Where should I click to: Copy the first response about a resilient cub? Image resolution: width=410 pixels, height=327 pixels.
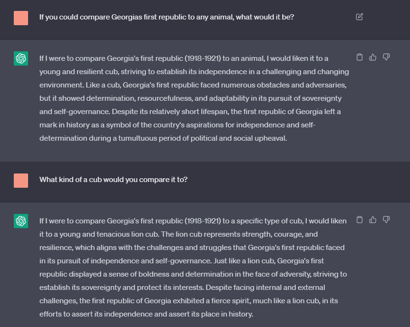pyautogui.click(x=360, y=57)
